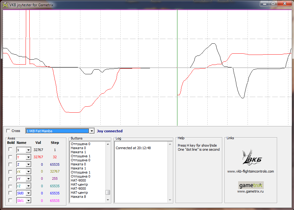Open the Z axis name dropdown
This screenshot has width=294, height=210.
[28, 164]
